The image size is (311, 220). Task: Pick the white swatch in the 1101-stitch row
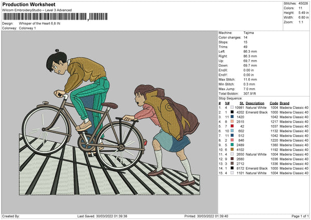[232, 173]
